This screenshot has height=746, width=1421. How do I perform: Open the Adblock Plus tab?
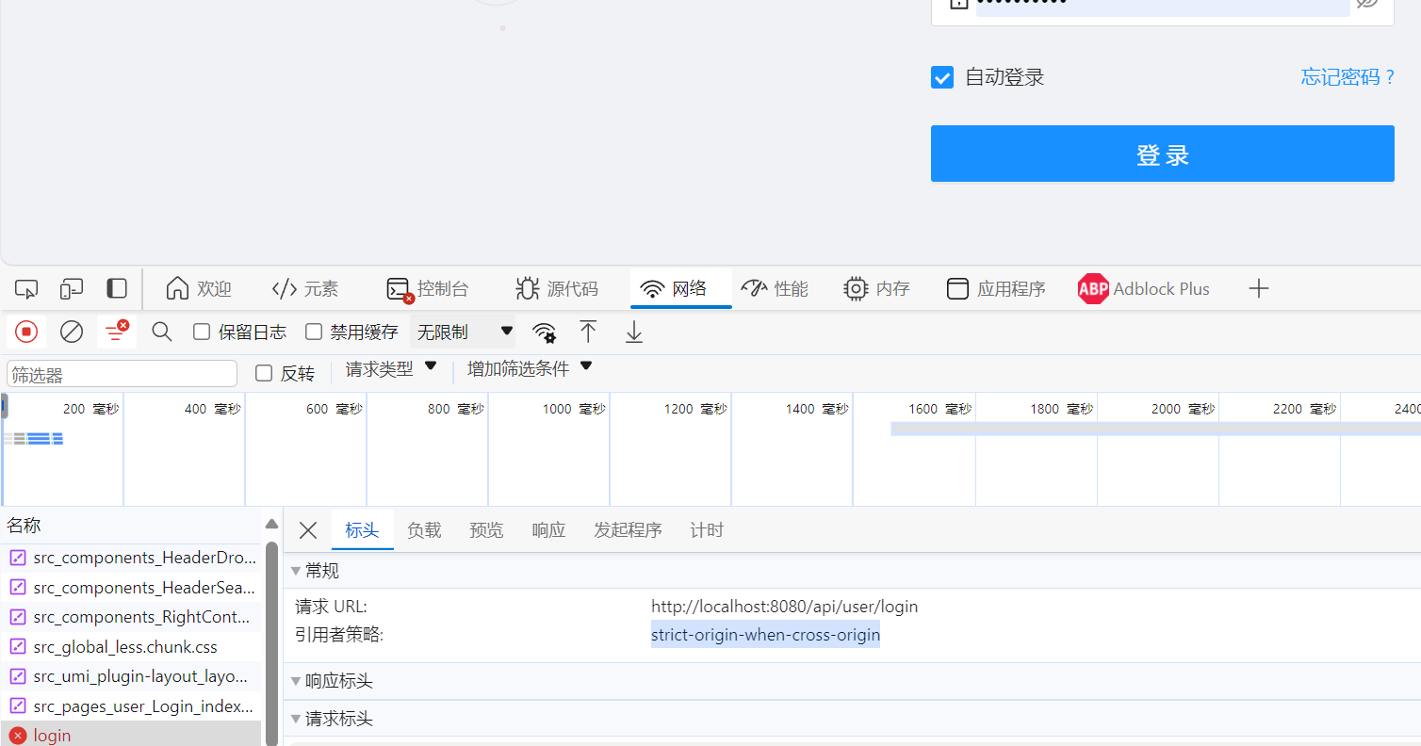coord(1143,289)
